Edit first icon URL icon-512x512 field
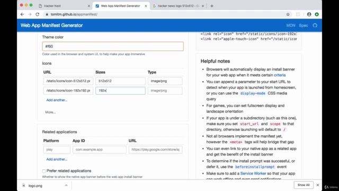Image resolution: width=339 pixels, height=191 pixels. [68, 81]
